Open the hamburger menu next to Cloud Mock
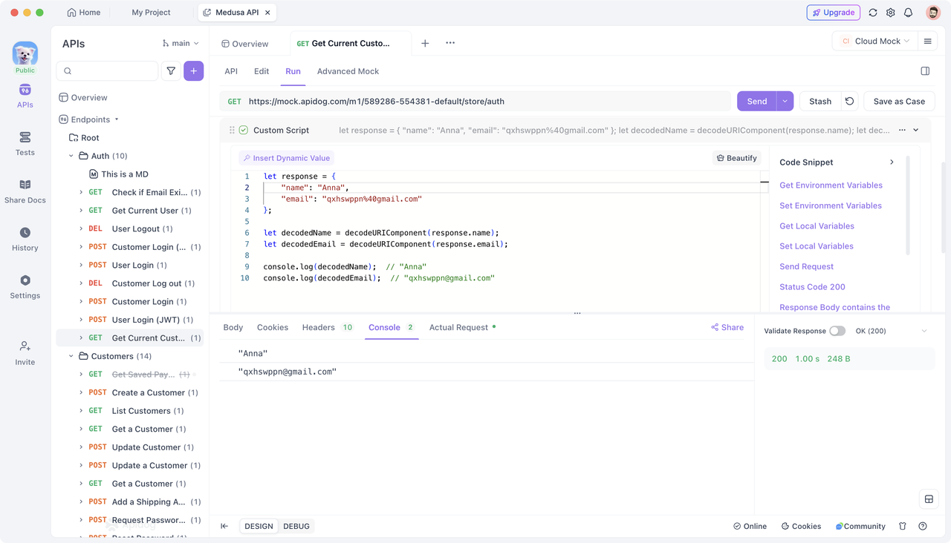The image size is (951, 543). tap(927, 42)
